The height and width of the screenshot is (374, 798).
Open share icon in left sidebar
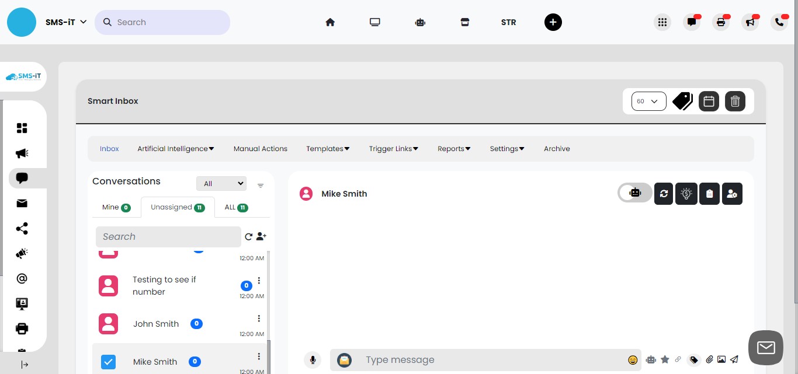[22, 229]
